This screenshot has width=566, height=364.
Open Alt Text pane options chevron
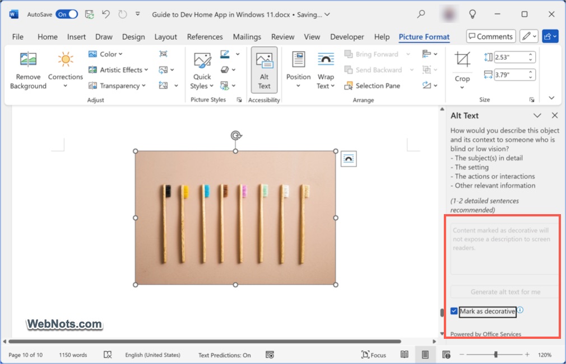coord(537,116)
